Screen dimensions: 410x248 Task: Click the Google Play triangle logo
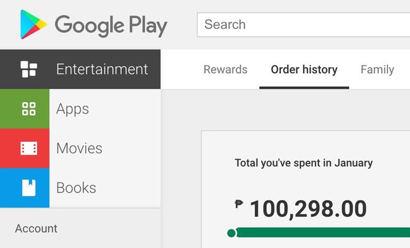coord(33,25)
